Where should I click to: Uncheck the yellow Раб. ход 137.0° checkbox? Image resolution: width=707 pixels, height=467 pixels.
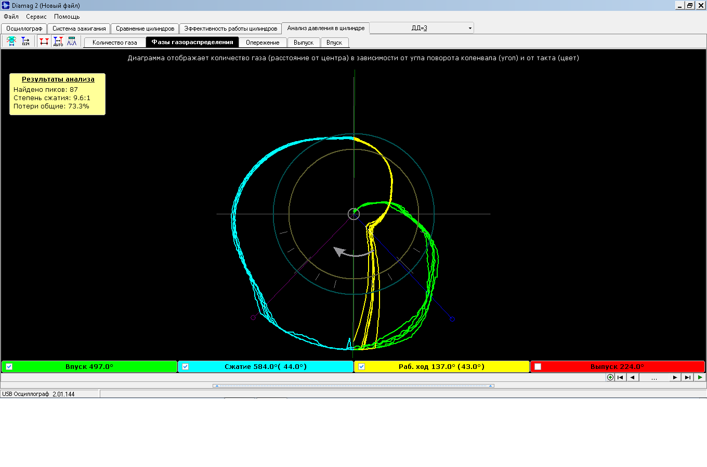pyautogui.click(x=361, y=367)
